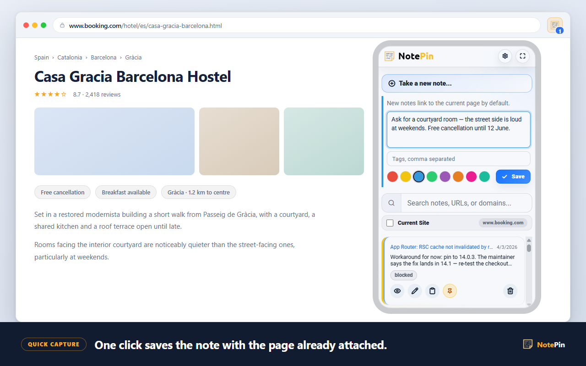Screen dimensions: 586x366
Task: Go to Spain breadcrumb
Action: [42, 57]
